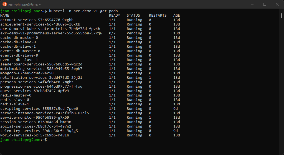Select pod server-instance-services-c47cf9fb8-62cl5

coord(45,113)
